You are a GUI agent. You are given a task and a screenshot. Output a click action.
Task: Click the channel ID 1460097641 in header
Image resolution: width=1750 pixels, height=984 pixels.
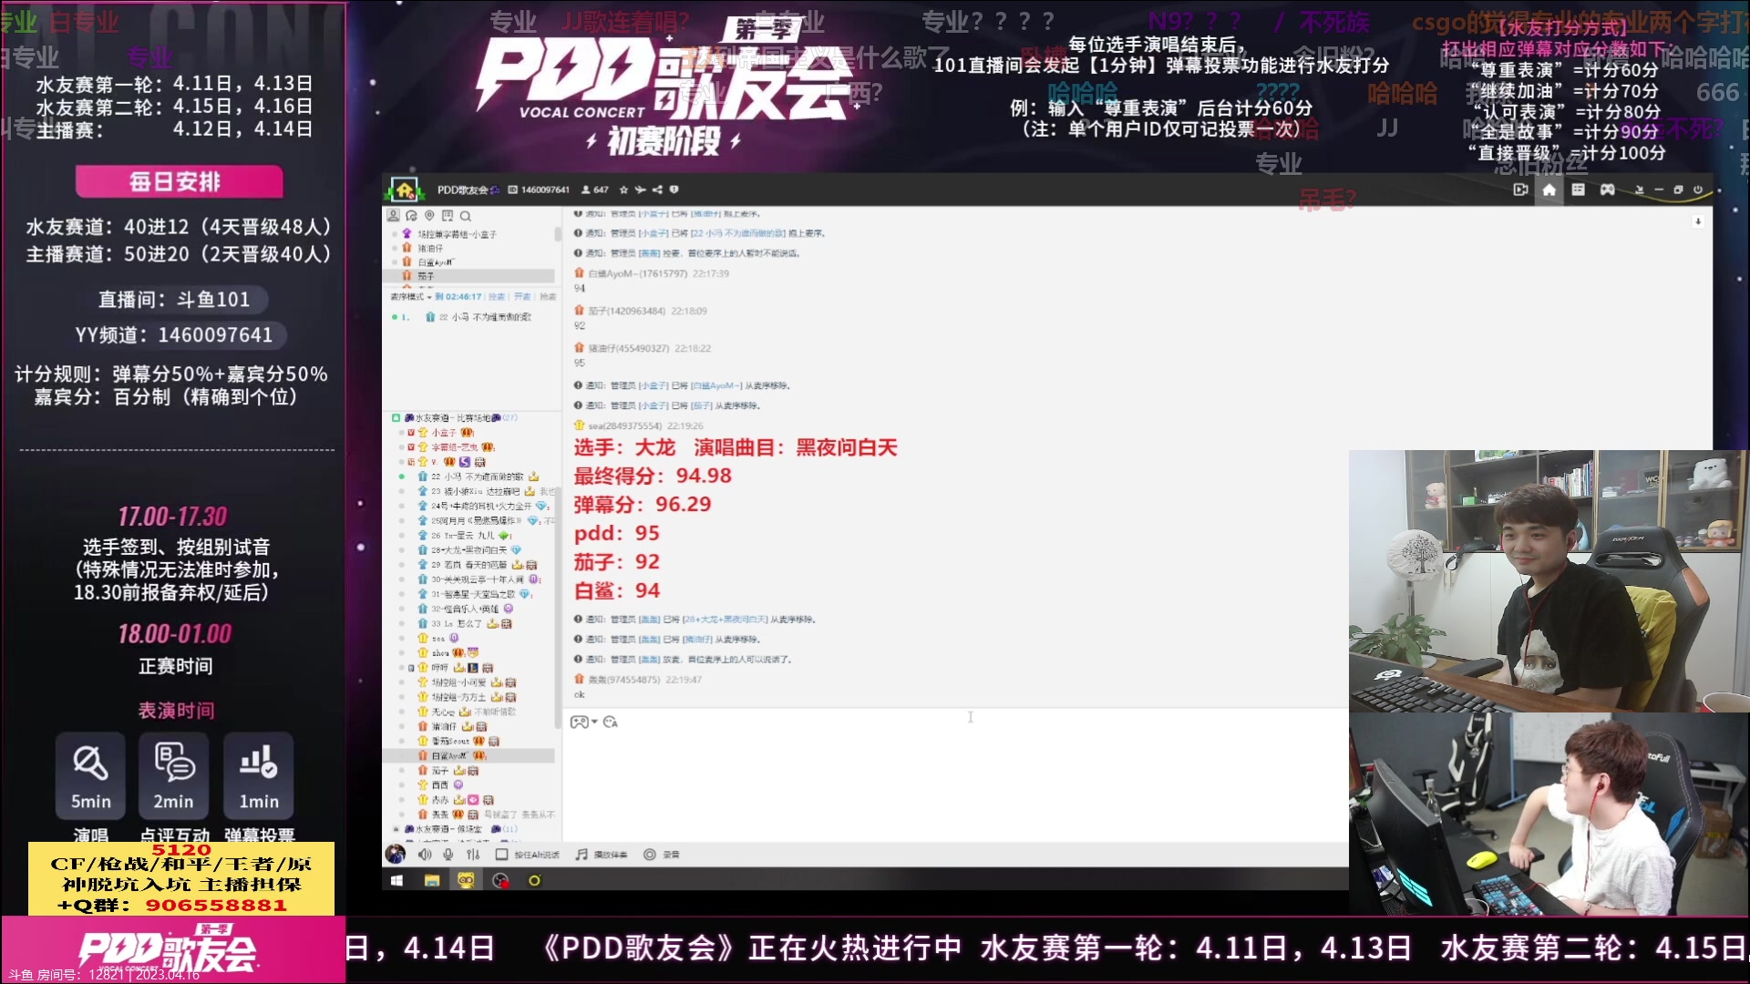[x=545, y=190]
